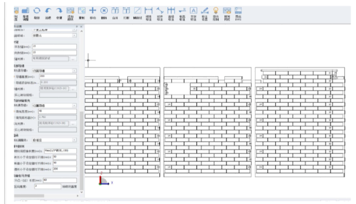This screenshot has width=356, height=204.
Task: Click browse button beside mortar material field
Action: pos(73,59)
